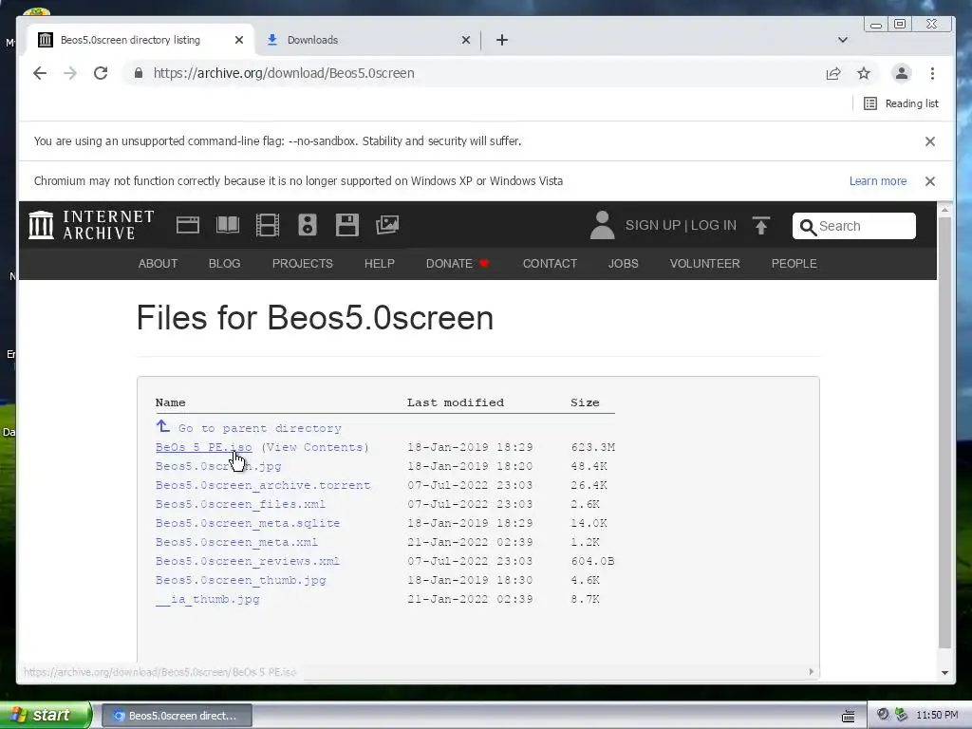Screen dimensions: 972x729
Task: Click the 623.3M size of BeOs iso
Action: [x=592, y=447]
